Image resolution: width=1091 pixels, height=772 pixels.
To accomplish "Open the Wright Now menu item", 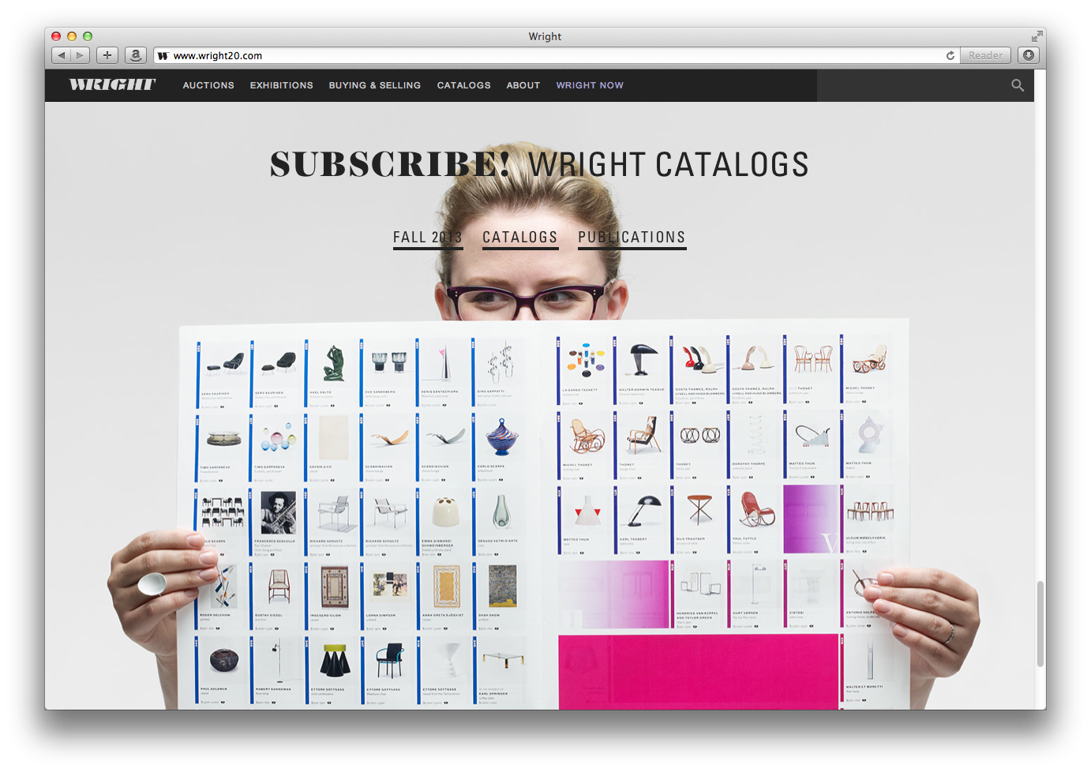I will 590,85.
